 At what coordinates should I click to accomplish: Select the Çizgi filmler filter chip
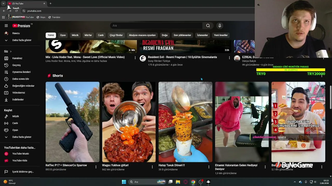coord(116,35)
